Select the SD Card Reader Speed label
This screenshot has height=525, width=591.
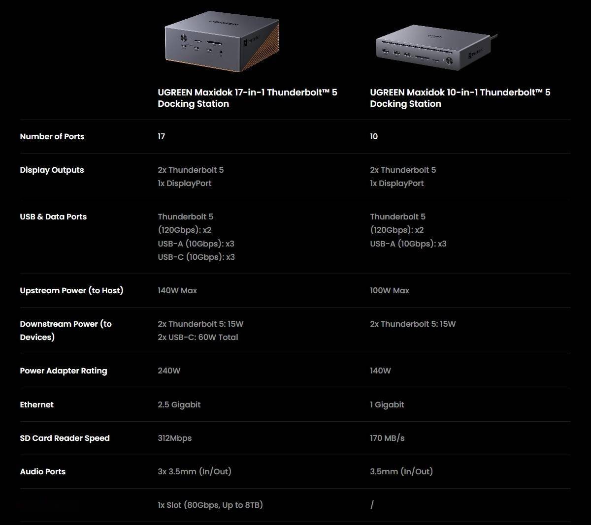point(65,438)
